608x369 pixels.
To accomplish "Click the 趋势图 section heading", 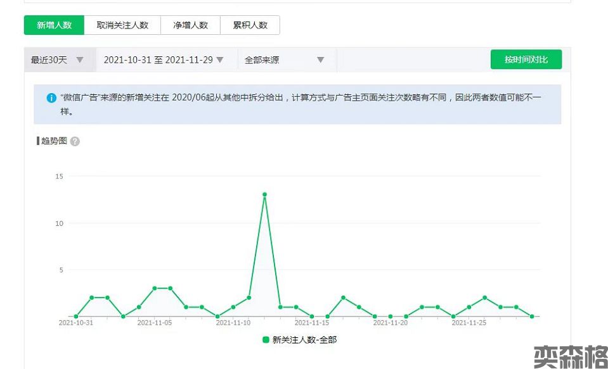I will (x=54, y=141).
